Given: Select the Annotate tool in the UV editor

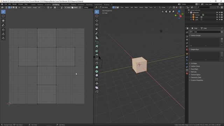Looking at the screenshot, I should (x=3, y=25).
